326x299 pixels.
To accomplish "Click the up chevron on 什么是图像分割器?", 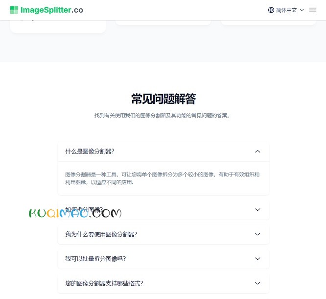I will (257, 151).
